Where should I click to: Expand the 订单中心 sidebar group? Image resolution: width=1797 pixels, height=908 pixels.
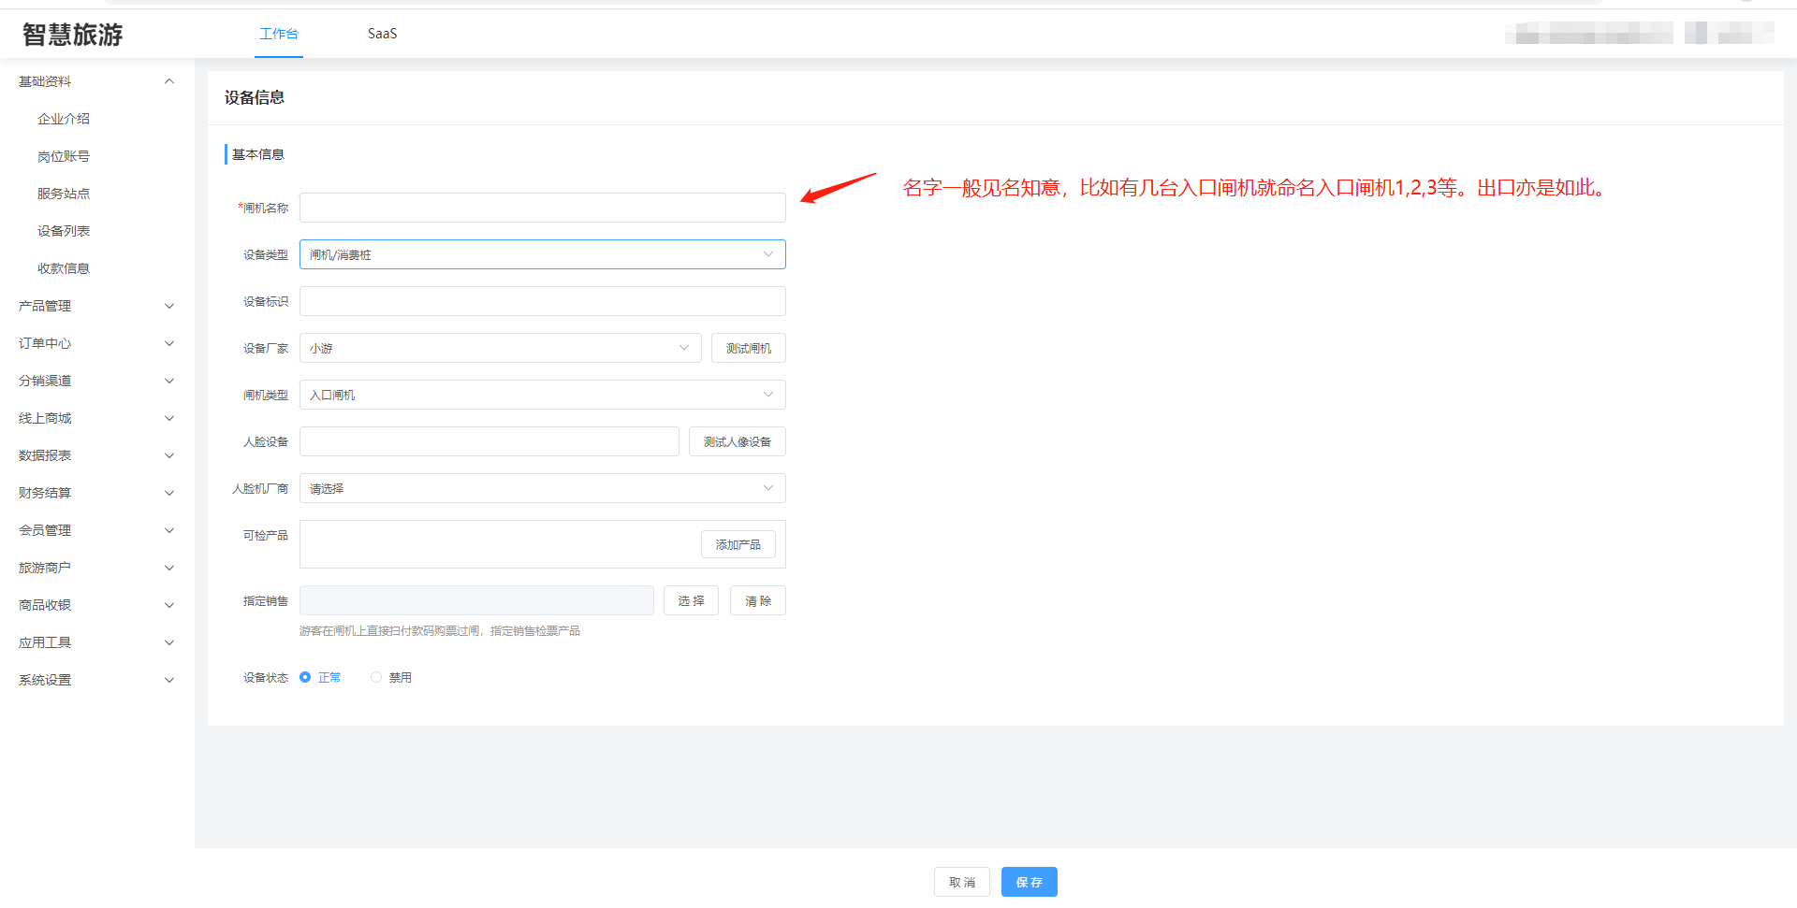(x=94, y=343)
